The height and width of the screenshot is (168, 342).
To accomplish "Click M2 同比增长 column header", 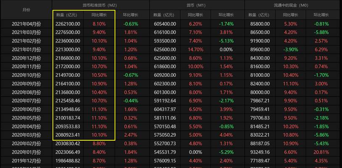I will [99, 15].
